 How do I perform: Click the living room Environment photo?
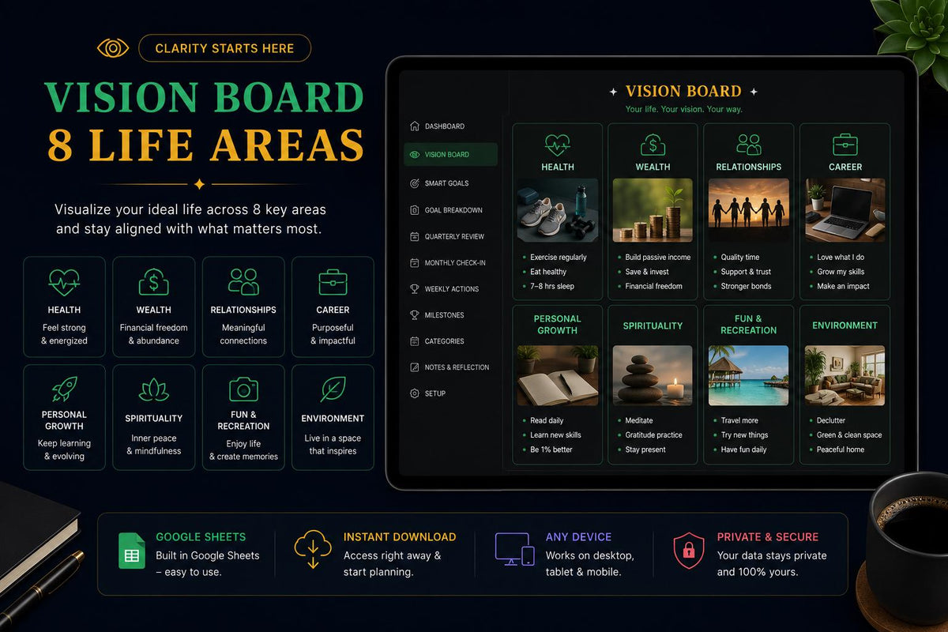pyautogui.click(x=845, y=375)
